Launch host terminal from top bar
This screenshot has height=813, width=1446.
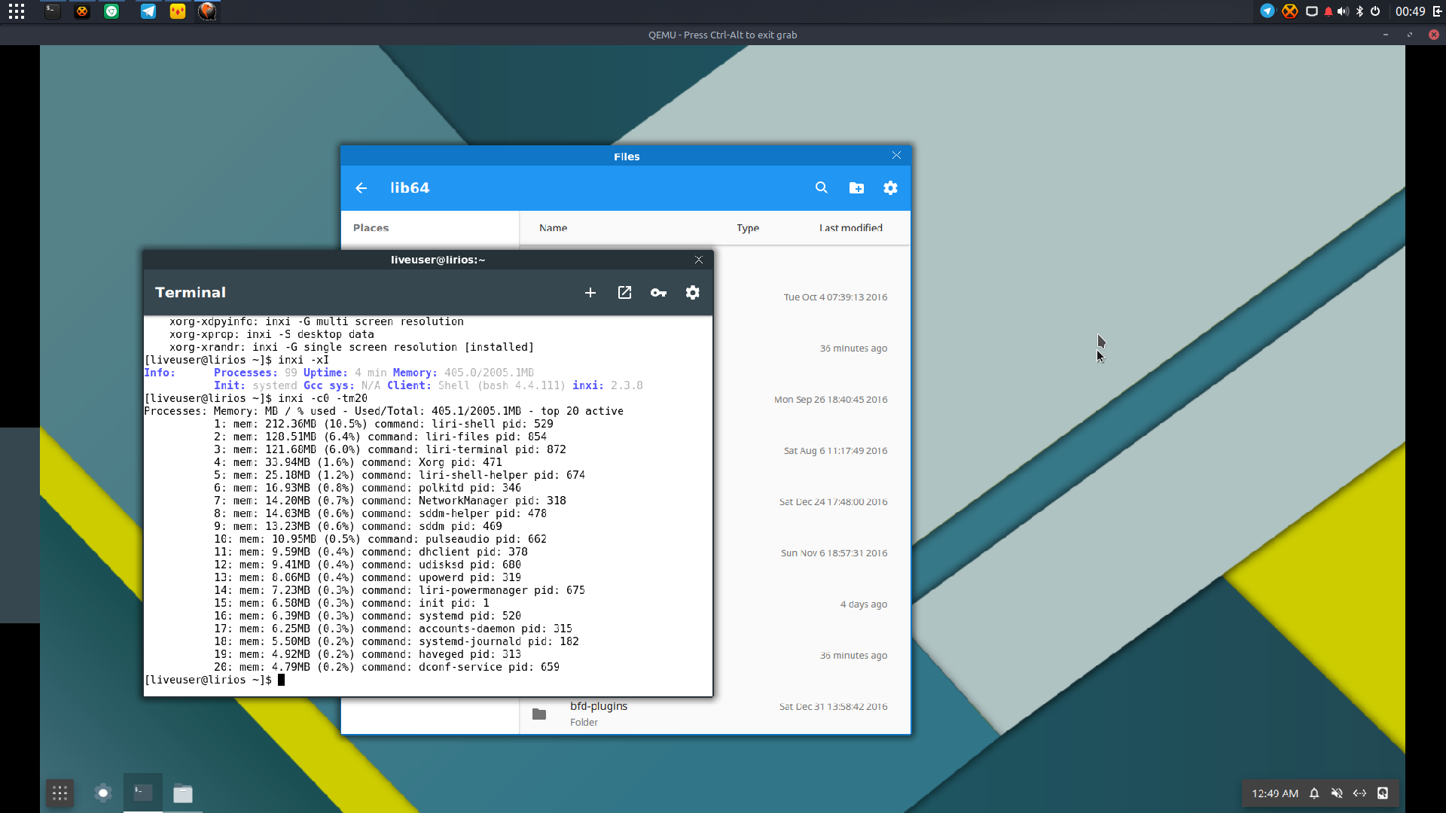(x=52, y=11)
